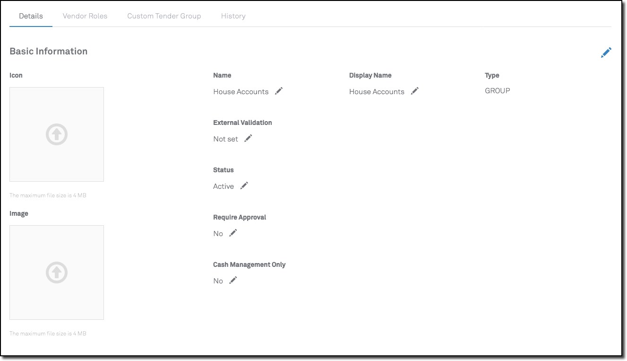
Task: Edit Cash Management Only using pencil icon
Action: pos(232,280)
